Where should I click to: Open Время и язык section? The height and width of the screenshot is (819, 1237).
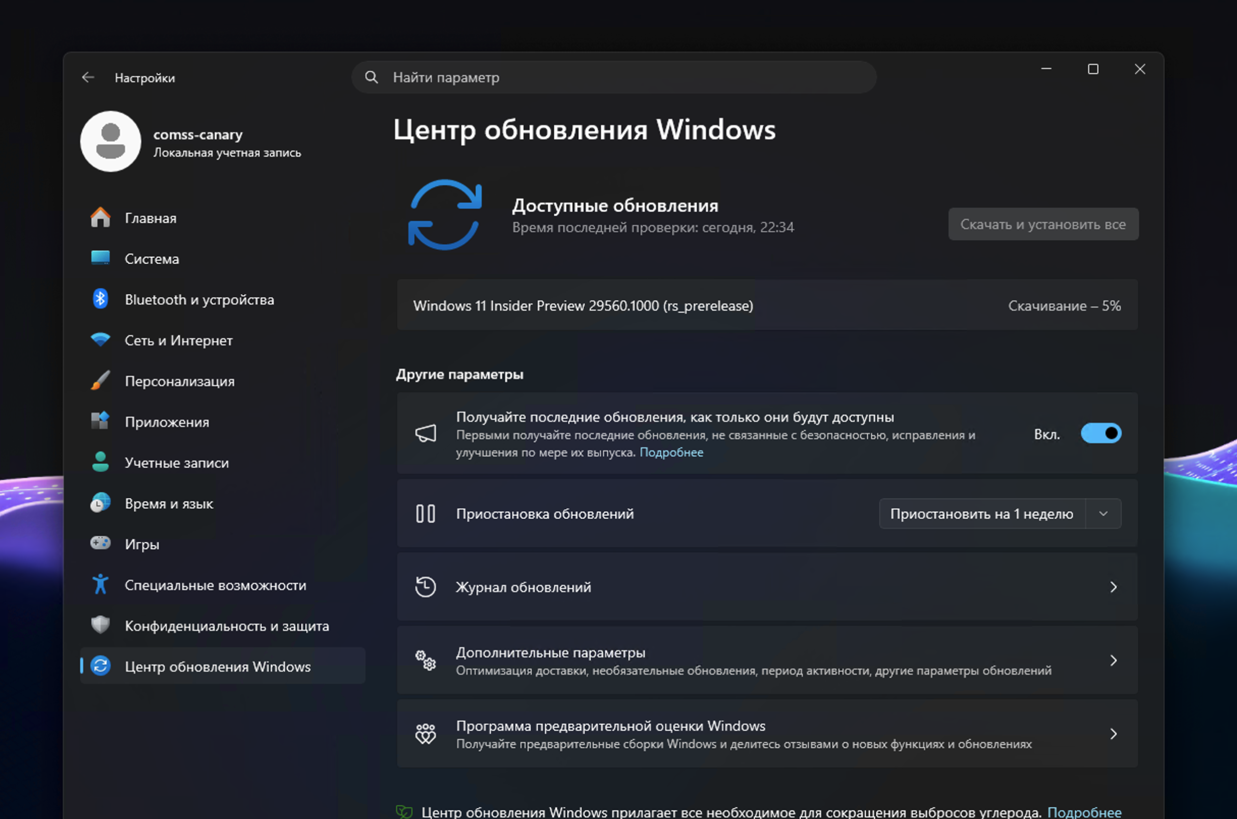(222, 503)
